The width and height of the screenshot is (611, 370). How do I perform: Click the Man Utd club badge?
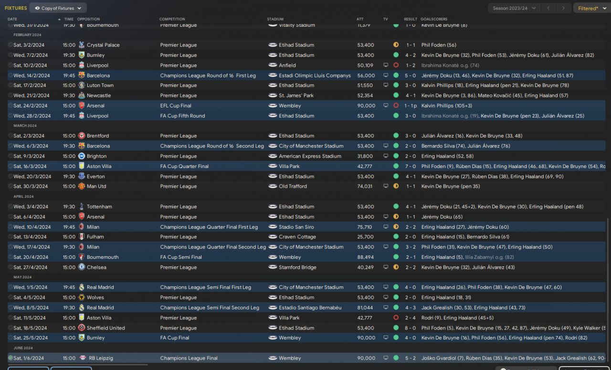pyautogui.click(x=82, y=187)
